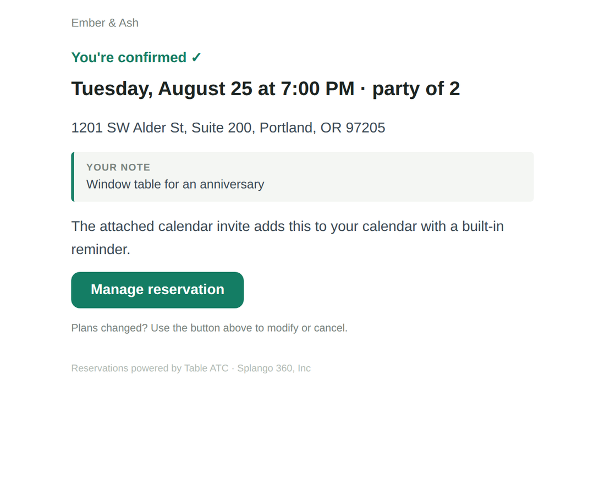Click "Reservations powered by" in the footer
Image resolution: width=605 pixels, height=502 pixels.
coord(126,368)
